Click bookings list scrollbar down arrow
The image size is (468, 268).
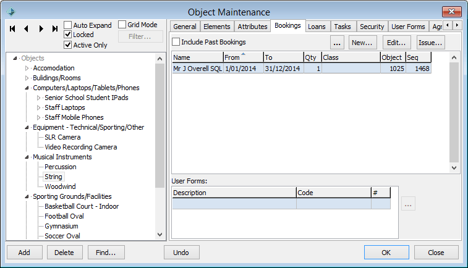454,168
